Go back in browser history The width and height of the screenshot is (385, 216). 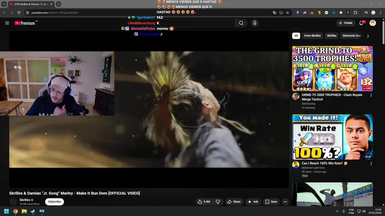pos(4,13)
